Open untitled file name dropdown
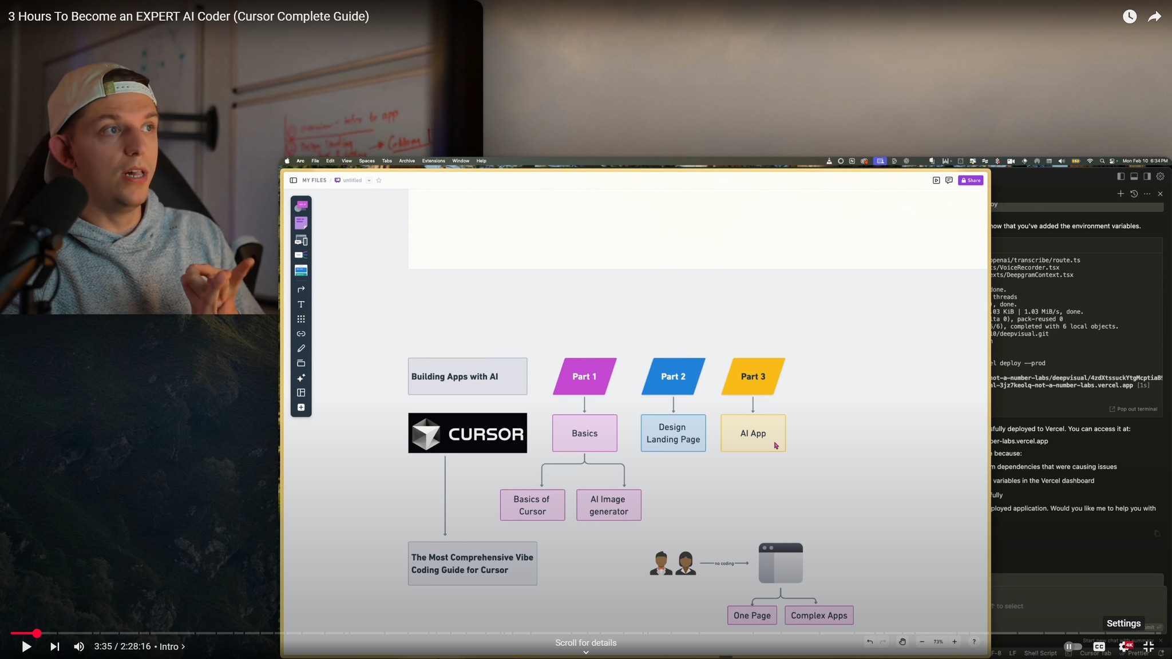This screenshot has height=659, width=1172. [369, 180]
